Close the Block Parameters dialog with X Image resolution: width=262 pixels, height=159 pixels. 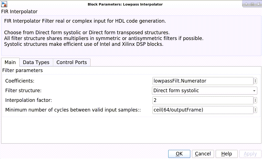pos(258,4)
